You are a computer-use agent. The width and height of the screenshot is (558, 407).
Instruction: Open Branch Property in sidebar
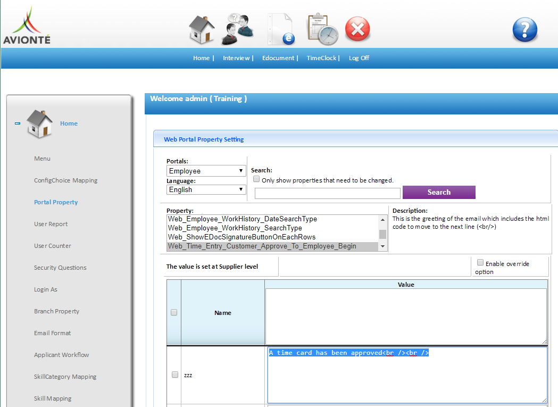coord(56,311)
